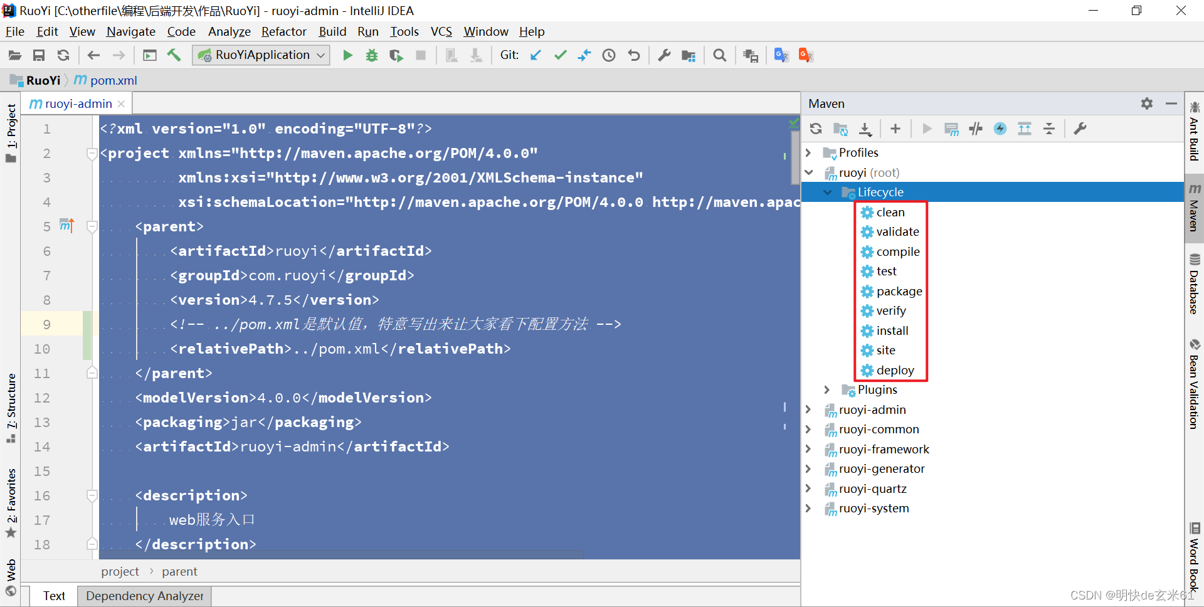Screen dimensions: 1204x607
Task: Open the VCS menu
Action: coord(441,31)
